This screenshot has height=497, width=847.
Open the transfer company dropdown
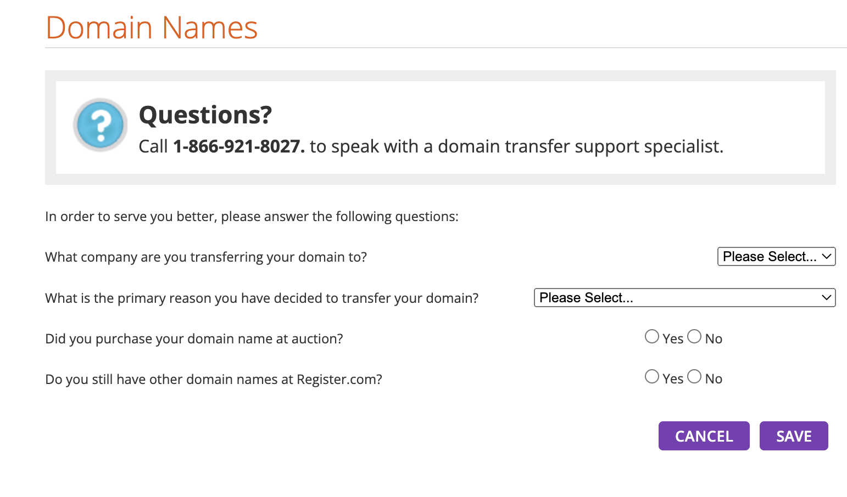tap(777, 256)
